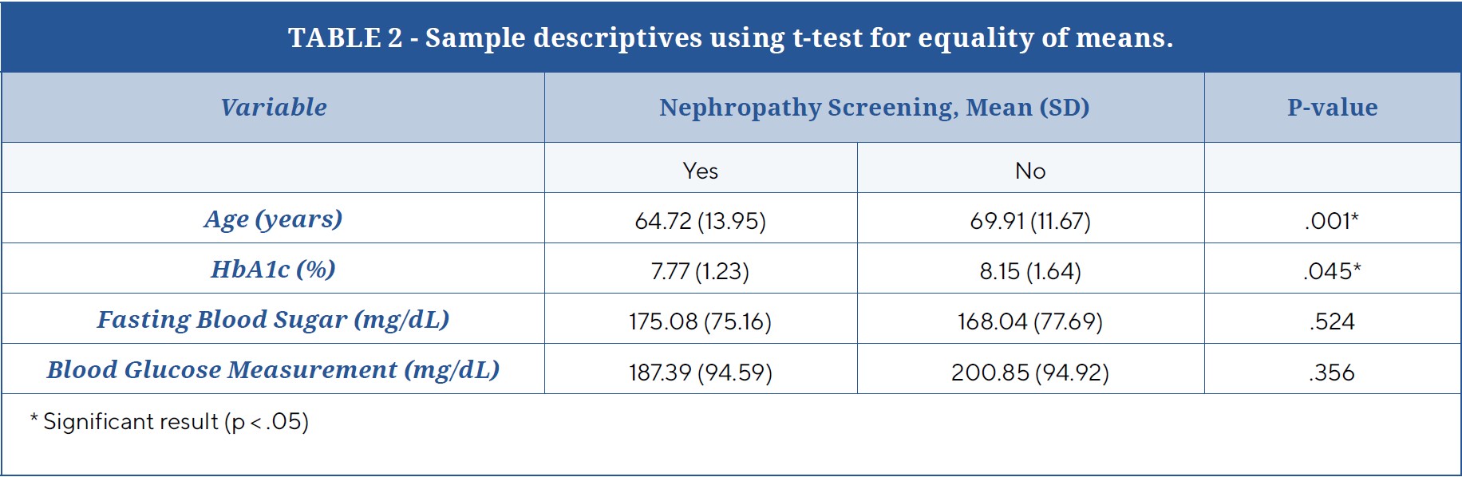Click the .524 p-value cell
Viewport: 1462px width, 477px height.
[x=1332, y=321]
